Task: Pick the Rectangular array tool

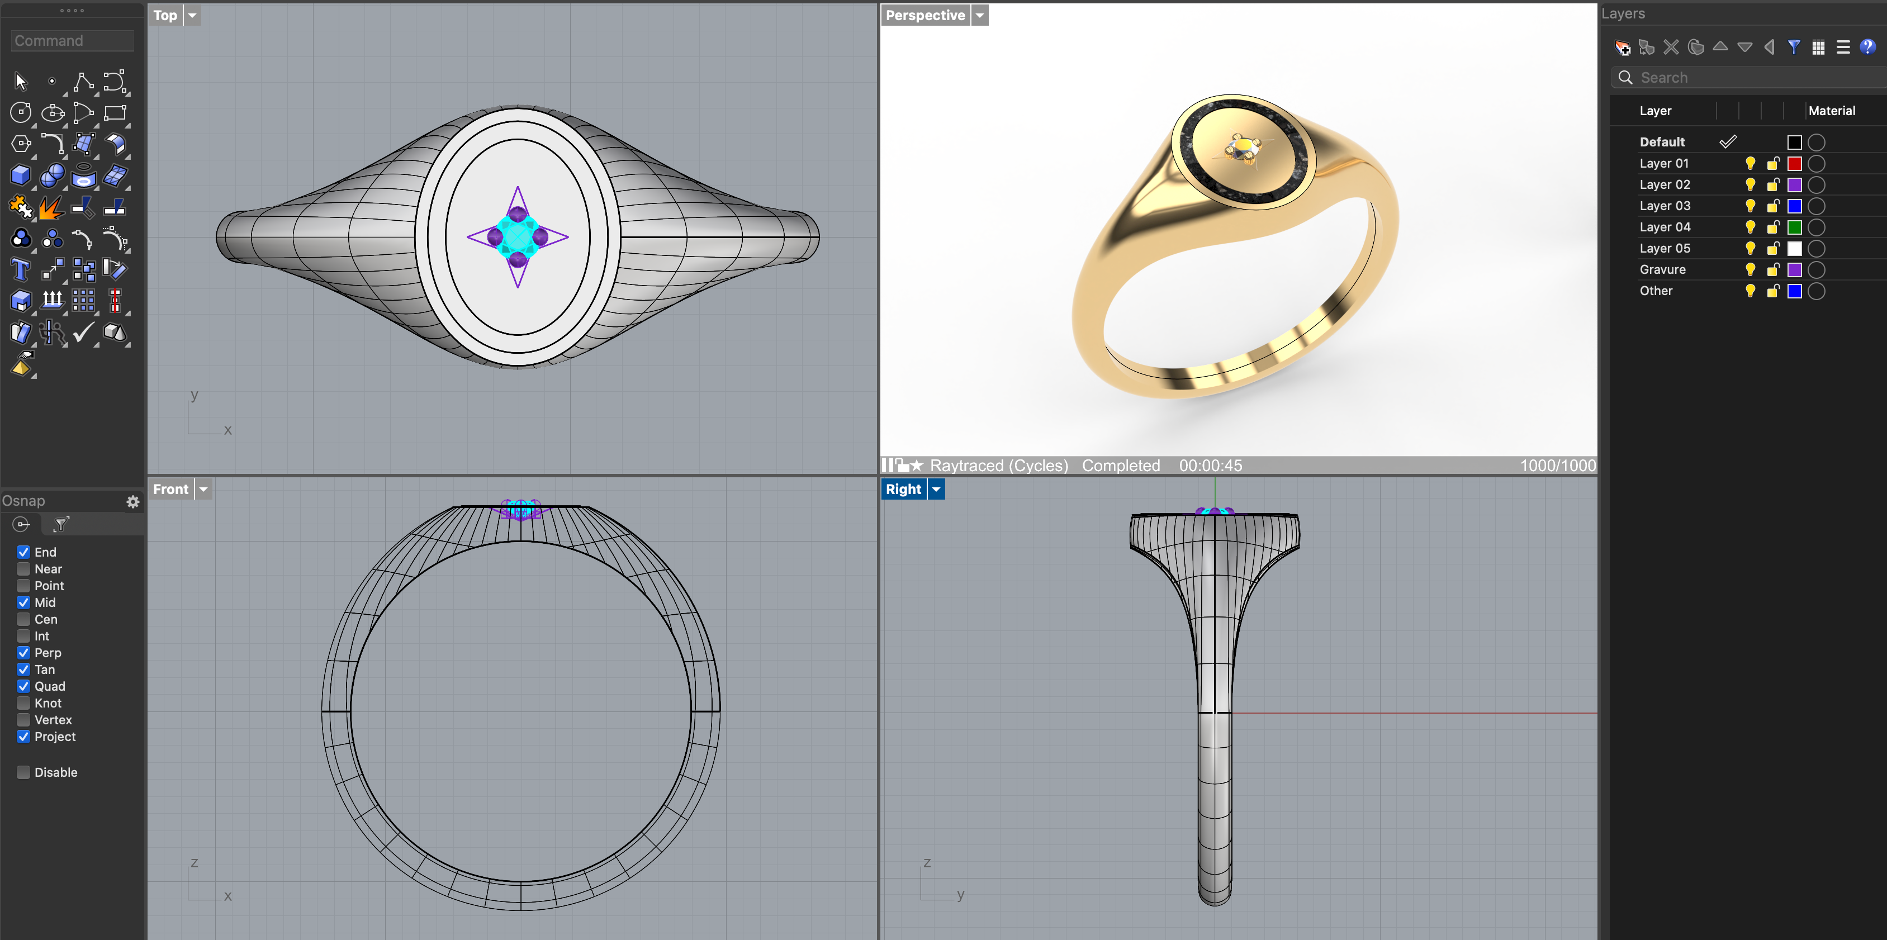Action: click(x=83, y=301)
